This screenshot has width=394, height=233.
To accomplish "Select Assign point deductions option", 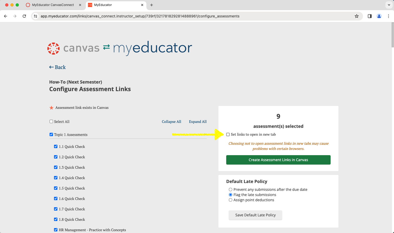I will coord(230,200).
